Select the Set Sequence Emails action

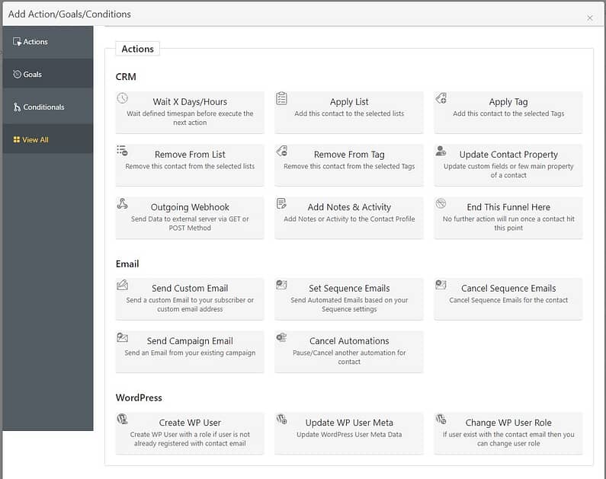[349, 299]
